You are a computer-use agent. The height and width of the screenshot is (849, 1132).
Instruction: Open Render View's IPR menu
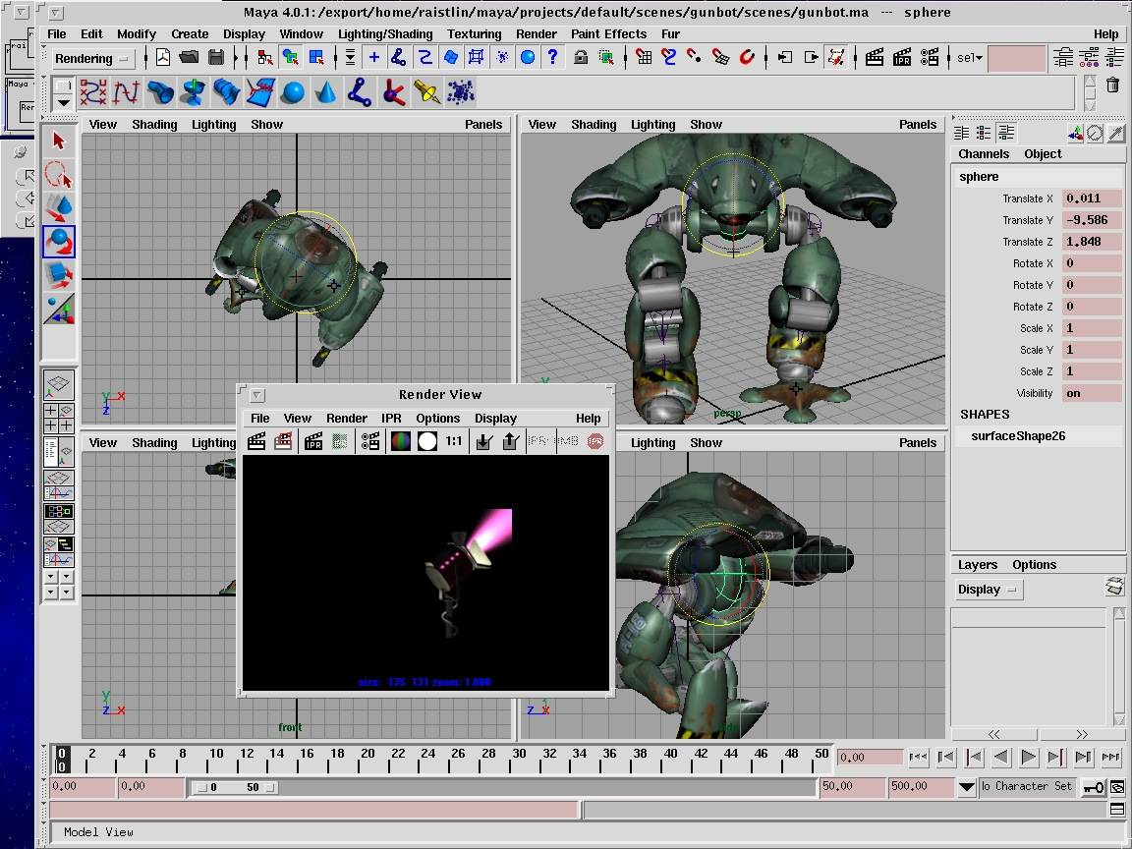tap(391, 419)
